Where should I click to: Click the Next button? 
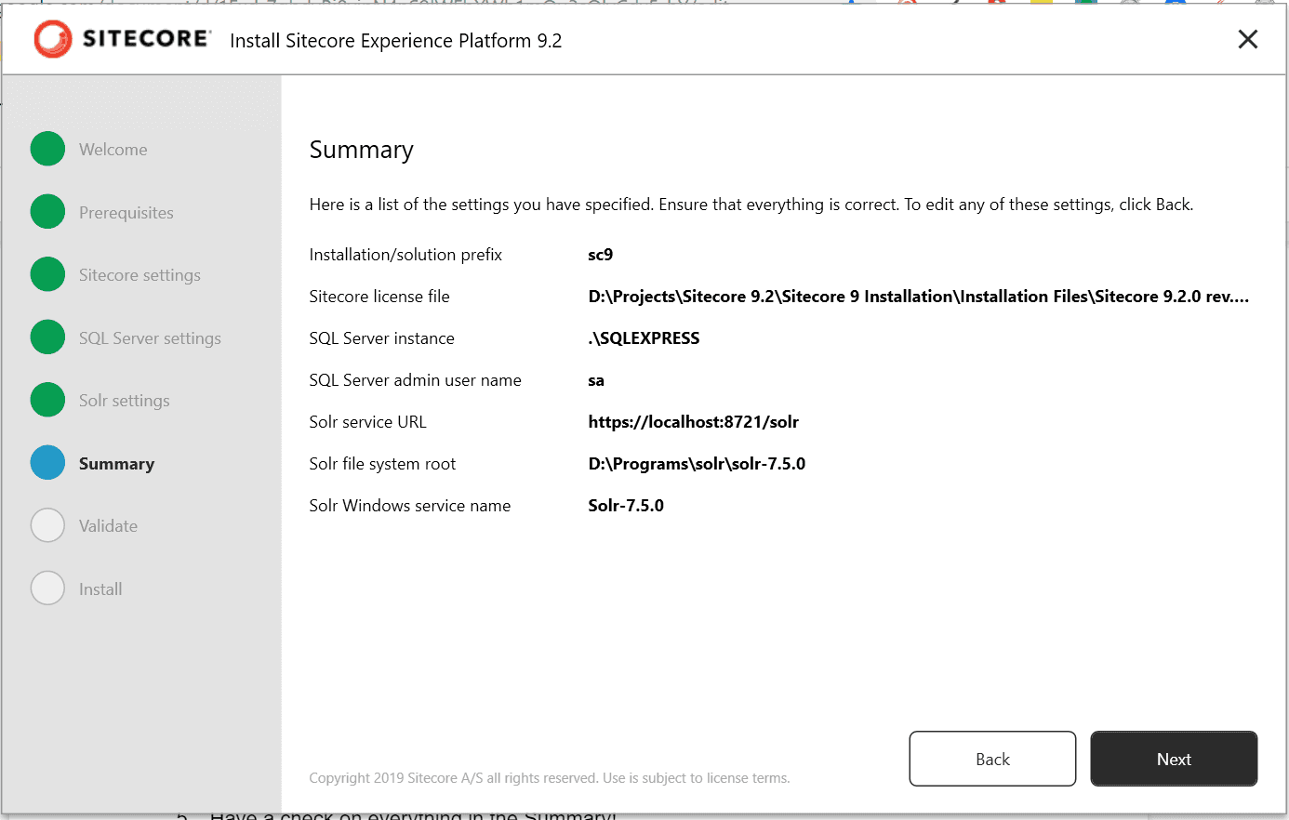1174,759
